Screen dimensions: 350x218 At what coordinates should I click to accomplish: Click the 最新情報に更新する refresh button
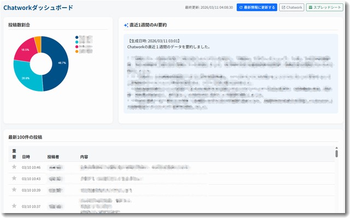pos(256,7)
